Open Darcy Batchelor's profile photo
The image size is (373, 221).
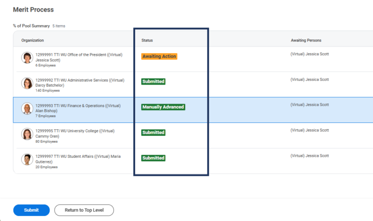pyautogui.click(x=27, y=83)
